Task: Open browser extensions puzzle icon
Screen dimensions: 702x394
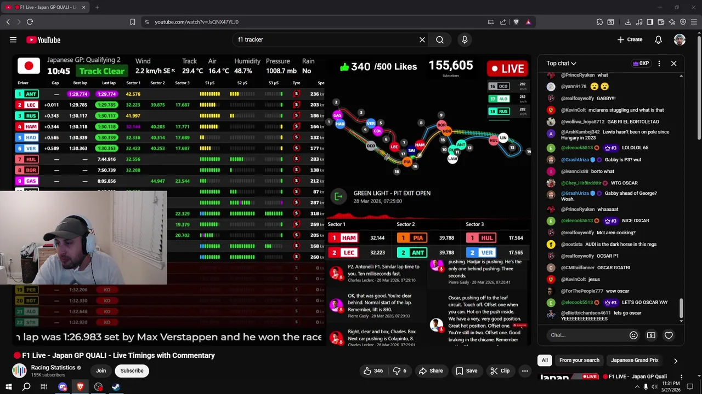Action: (x=599, y=22)
